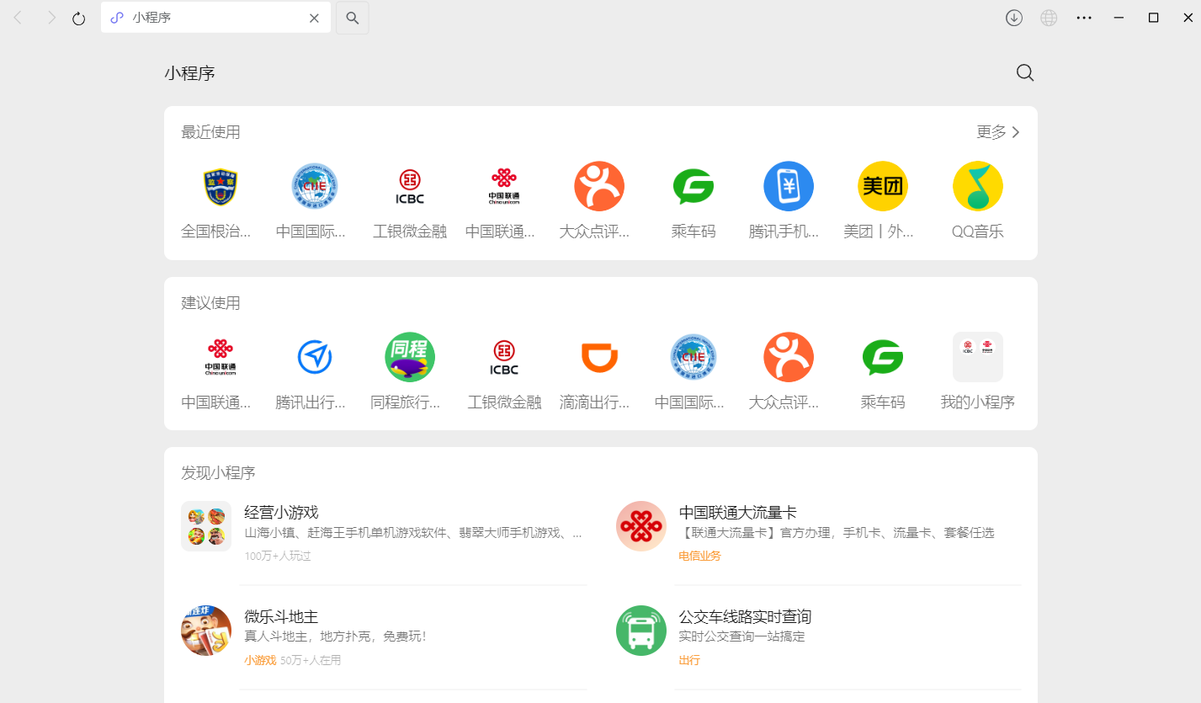Open QQ音乐 mini program icon

(977, 187)
